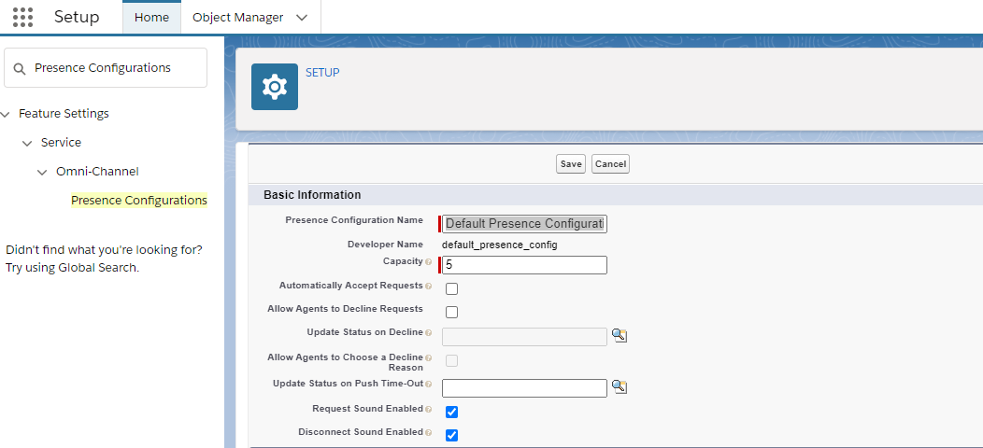Open the App Launcher grid icon
983x448 pixels.
(22, 17)
